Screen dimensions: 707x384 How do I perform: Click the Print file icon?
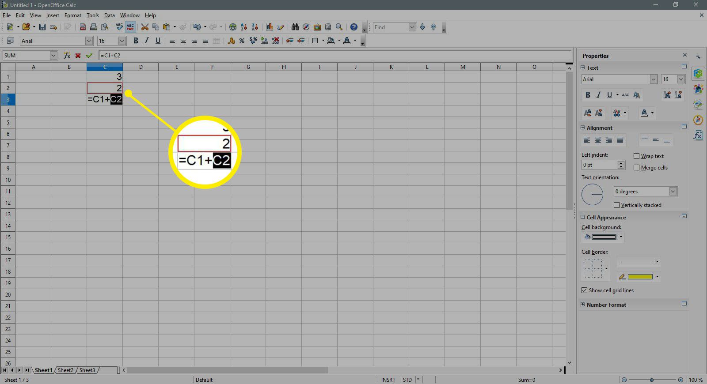[94, 27]
